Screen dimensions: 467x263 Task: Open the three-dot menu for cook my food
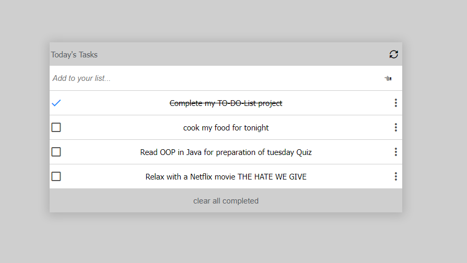[395, 127]
